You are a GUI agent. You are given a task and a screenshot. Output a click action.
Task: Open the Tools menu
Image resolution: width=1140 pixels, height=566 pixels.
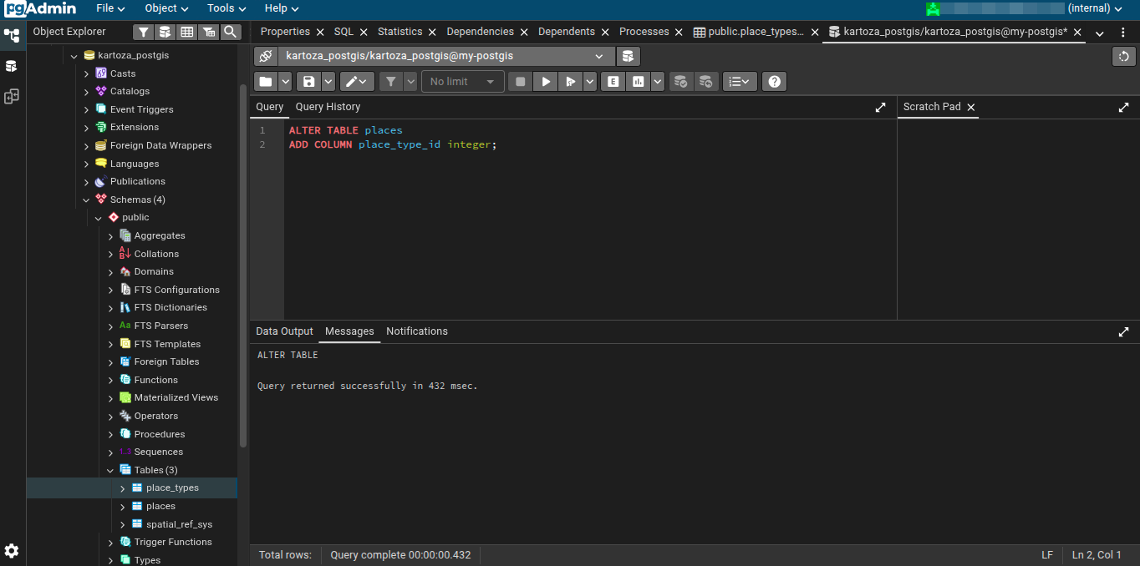[x=226, y=8]
